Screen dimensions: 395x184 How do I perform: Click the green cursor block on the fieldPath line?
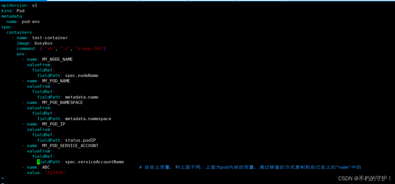[38, 162]
